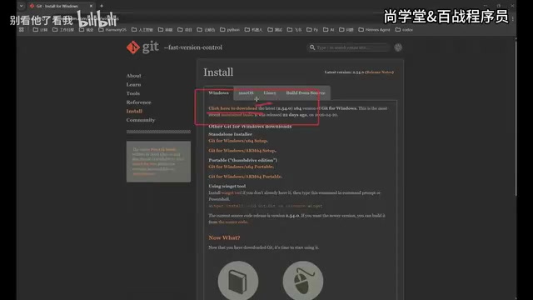Open a new browser tab with plus button

coord(102,6)
